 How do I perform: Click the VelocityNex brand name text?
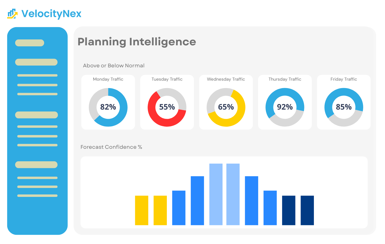tap(51, 14)
